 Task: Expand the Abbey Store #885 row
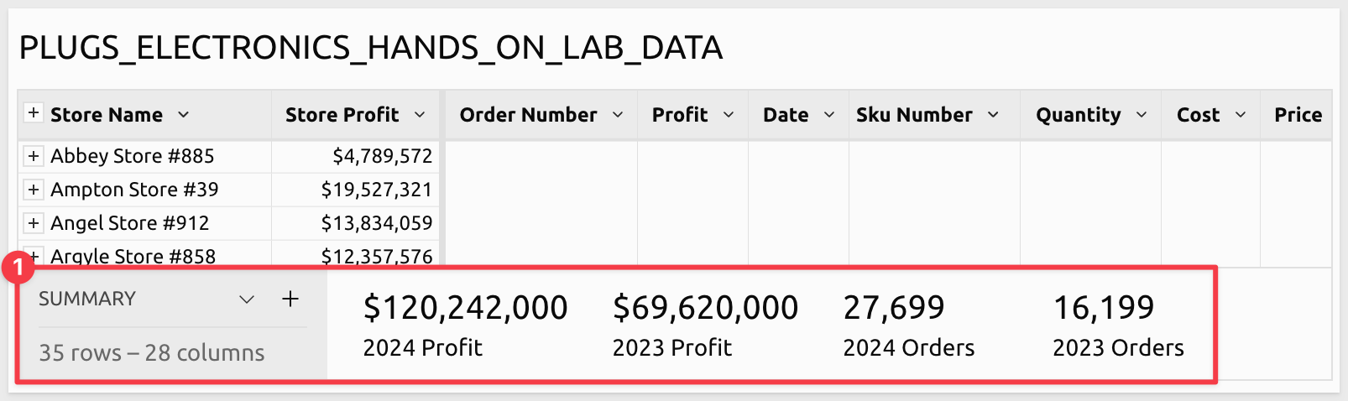(33, 156)
